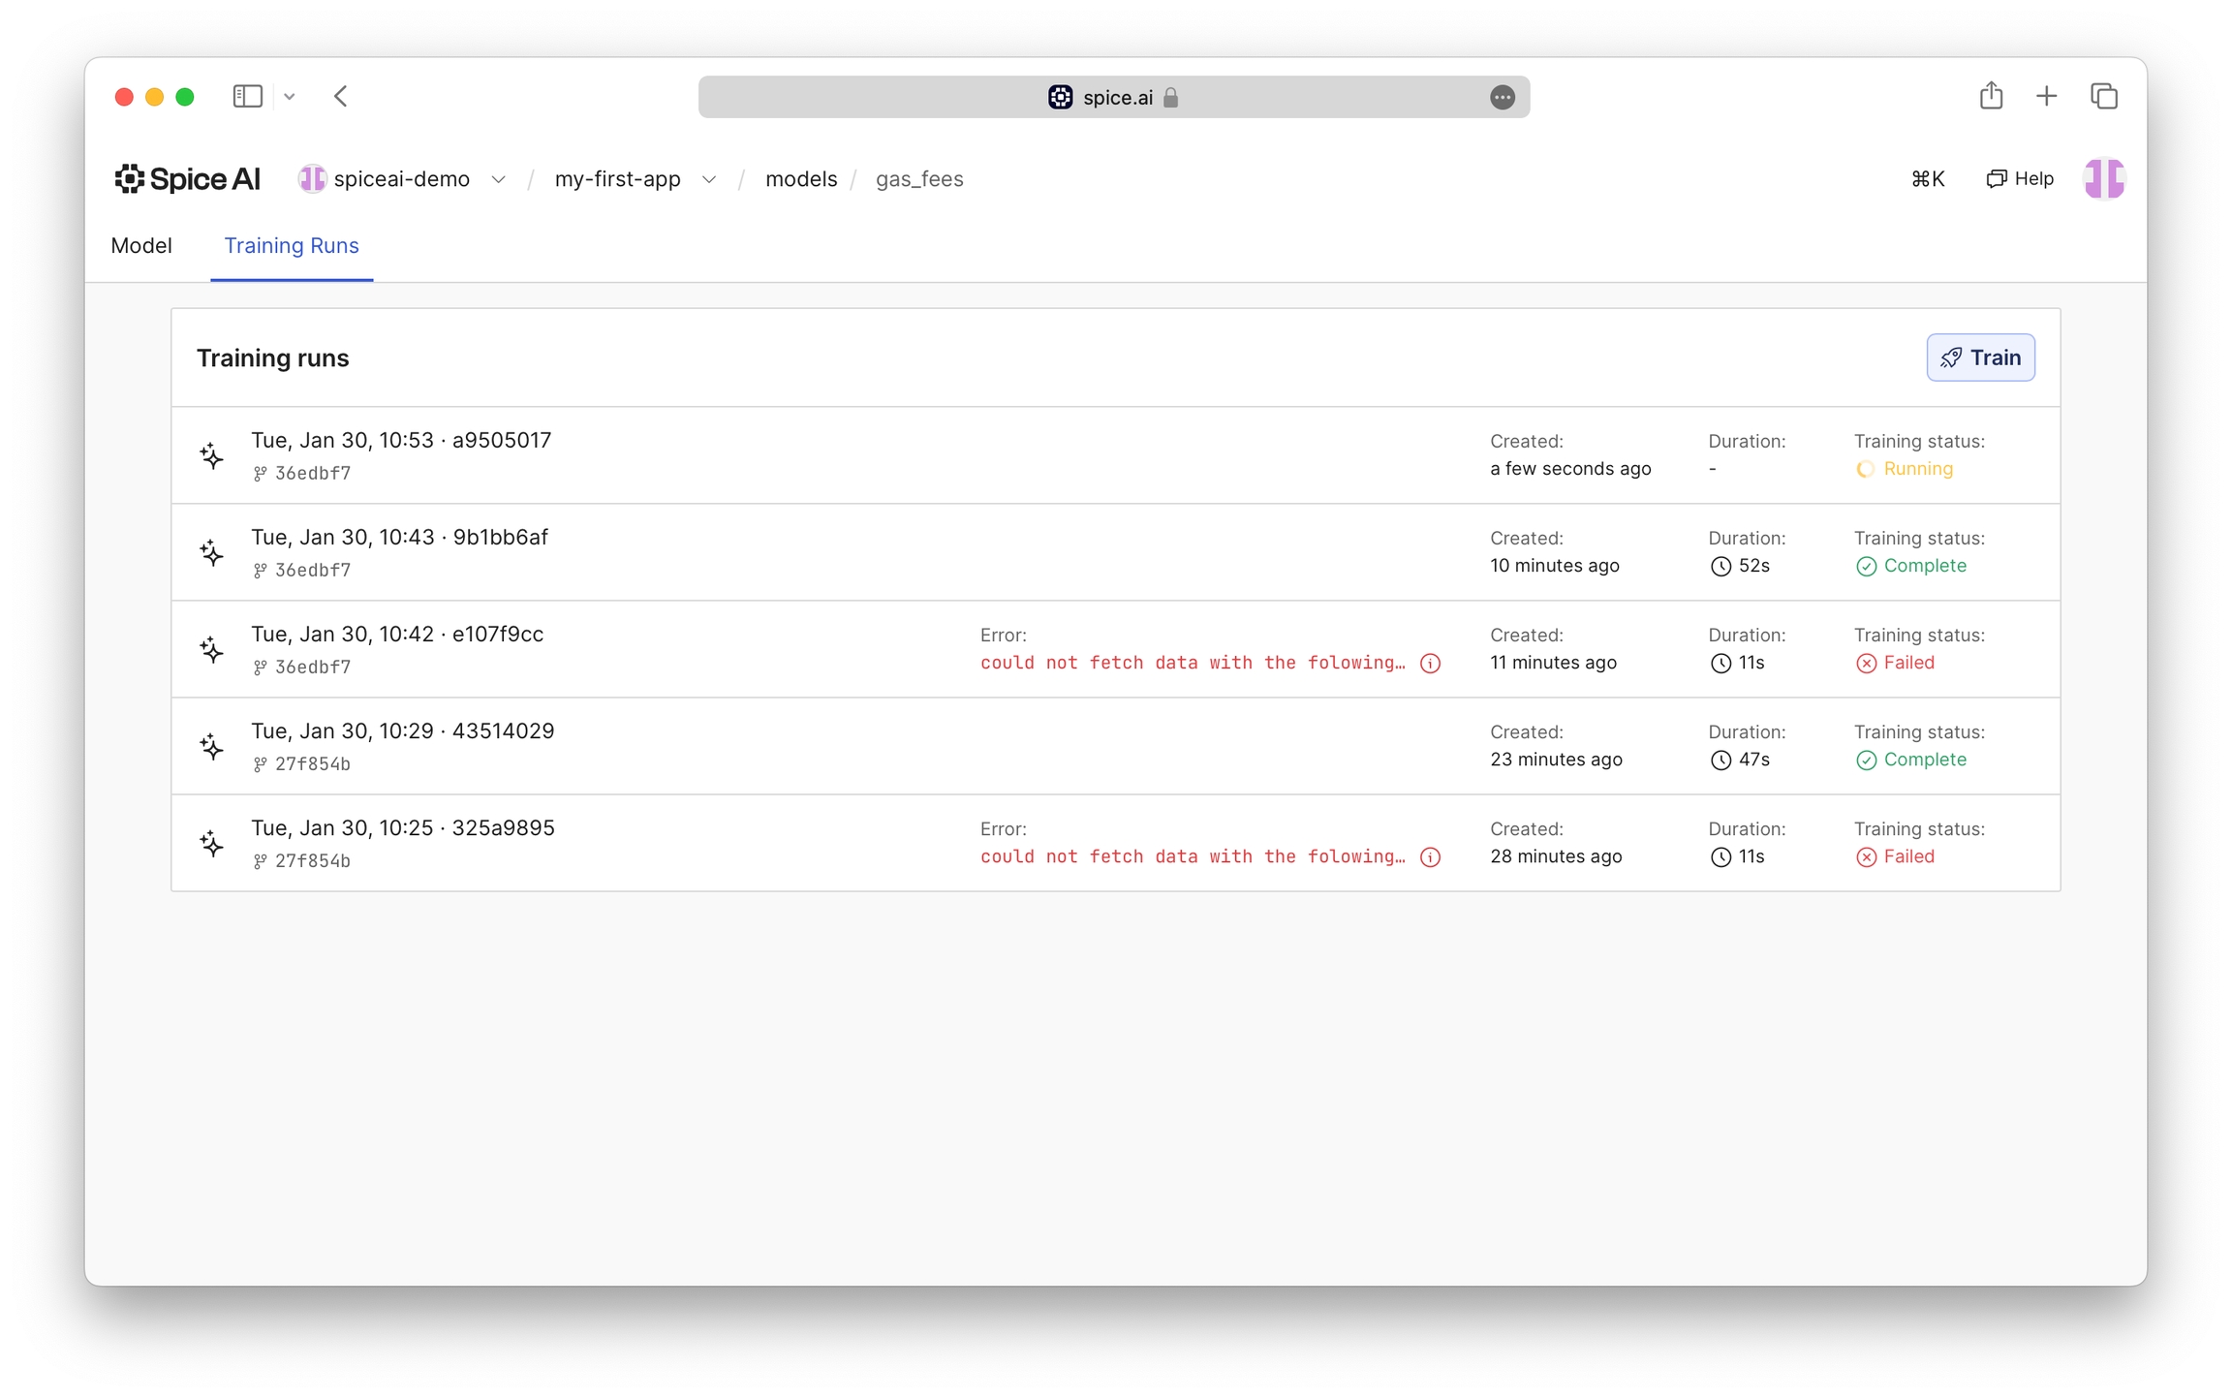2232x1398 pixels.
Task: Expand the my-first-app dropdown chevron
Action: tap(709, 179)
